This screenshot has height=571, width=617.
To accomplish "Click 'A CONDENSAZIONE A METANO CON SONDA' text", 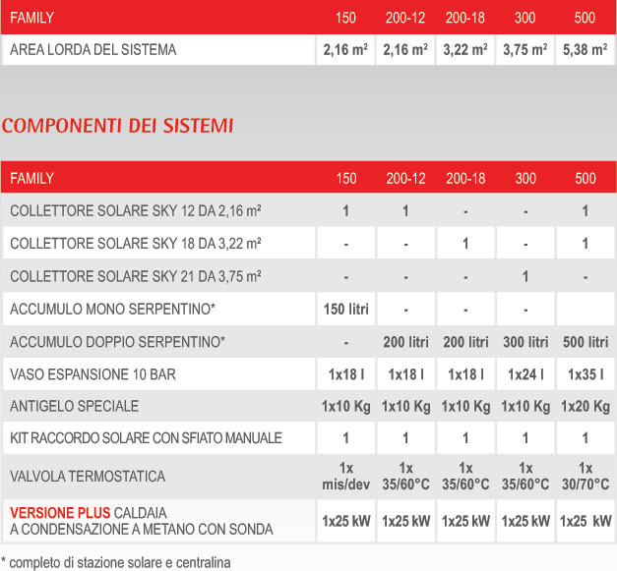I will pos(142,530).
